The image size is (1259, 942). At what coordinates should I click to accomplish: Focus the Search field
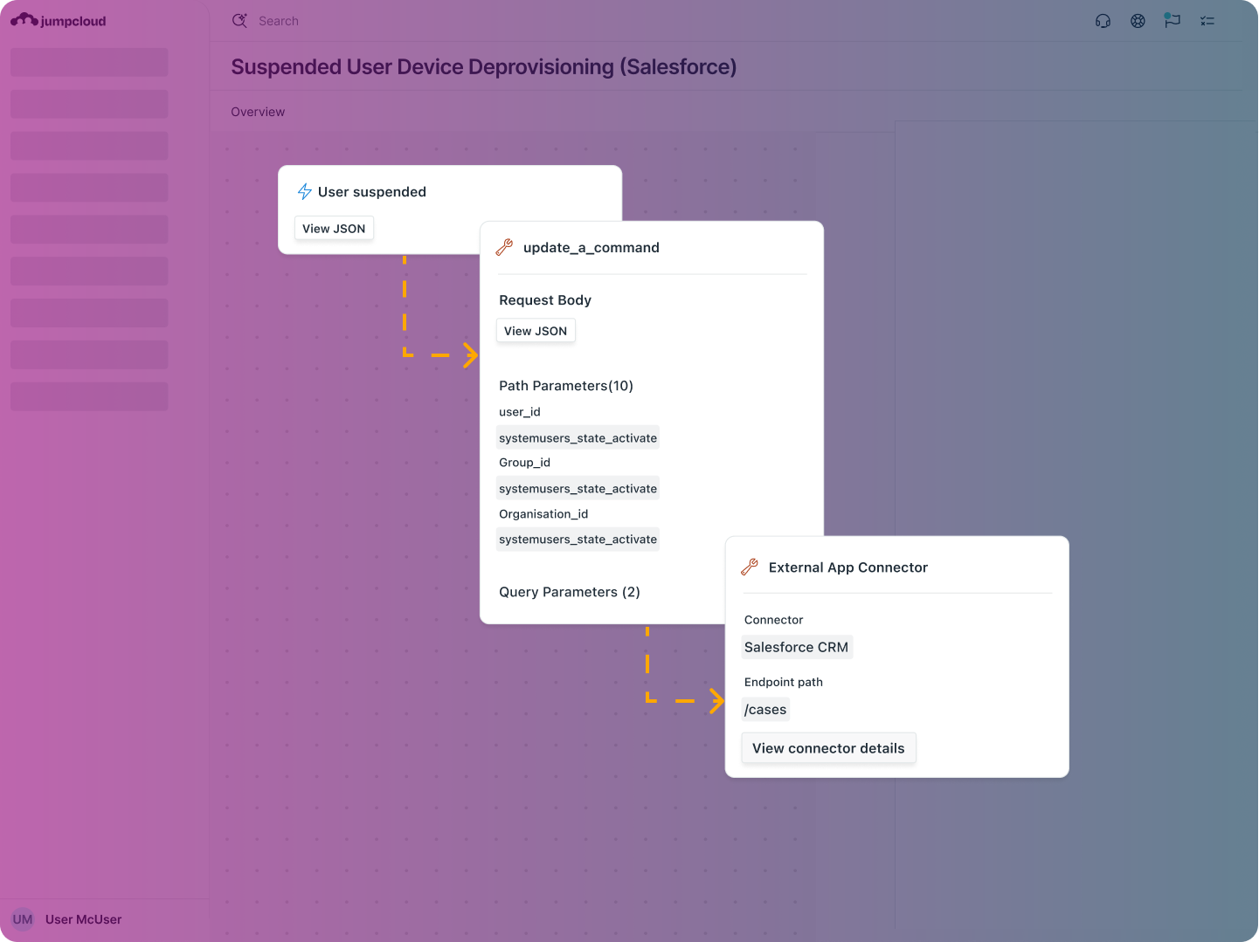click(279, 21)
